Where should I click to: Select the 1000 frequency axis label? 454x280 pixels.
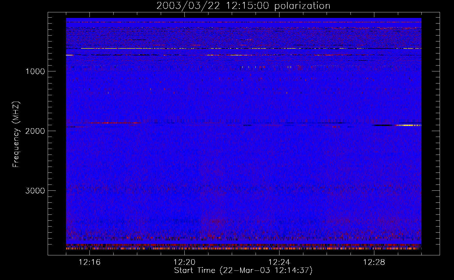point(35,71)
